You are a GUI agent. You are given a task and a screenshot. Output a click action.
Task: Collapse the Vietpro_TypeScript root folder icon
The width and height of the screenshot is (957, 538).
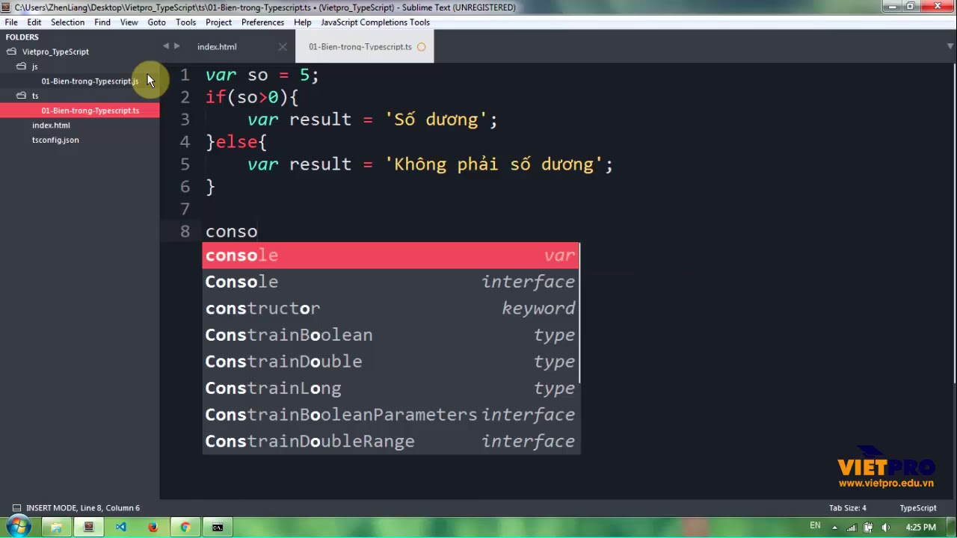(x=11, y=52)
